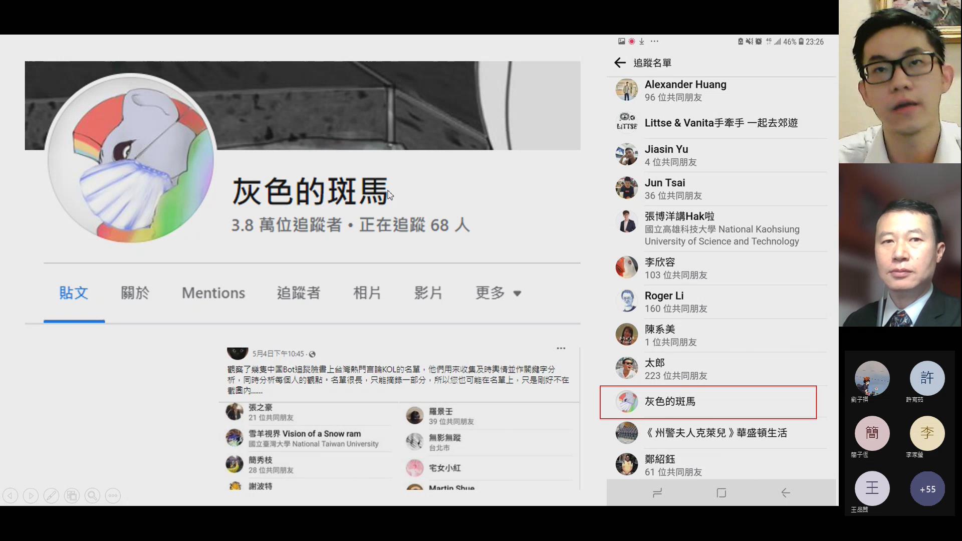
Task: Tap the back arrow on 追蹤名單 screen
Action: click(620, 63)
